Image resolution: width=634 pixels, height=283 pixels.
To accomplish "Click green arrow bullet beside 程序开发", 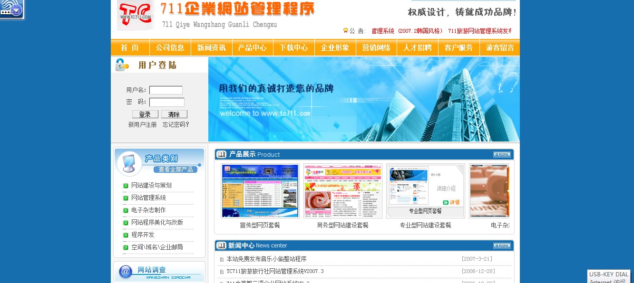I will click(x=126, y=235).
